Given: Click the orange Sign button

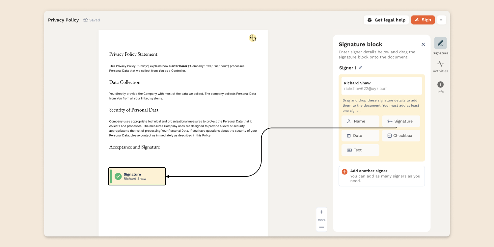Looking at the screenshot, I should [x=423, y=20].
